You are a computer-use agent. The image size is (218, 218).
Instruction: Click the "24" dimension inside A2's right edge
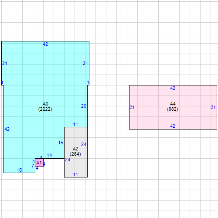(x=84, y=144)
